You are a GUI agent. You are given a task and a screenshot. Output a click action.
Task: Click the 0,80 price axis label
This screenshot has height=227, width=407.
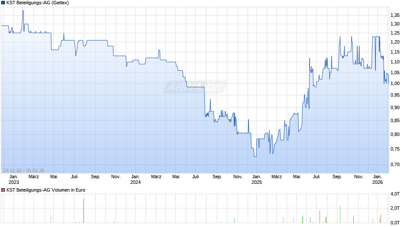(395, 134)
